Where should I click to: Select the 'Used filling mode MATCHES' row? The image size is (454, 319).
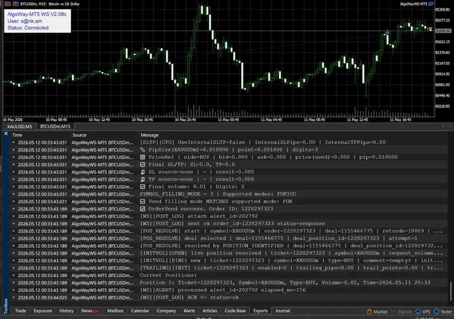click(x=229, y=201)
